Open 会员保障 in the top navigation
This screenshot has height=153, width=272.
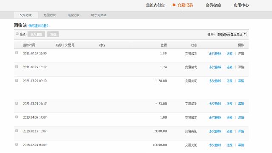point(213,5)
